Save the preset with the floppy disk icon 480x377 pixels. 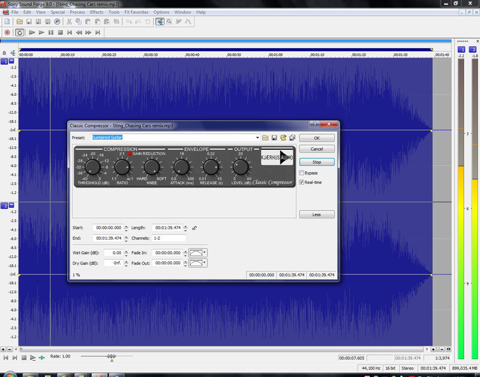[x=274, y=138]
